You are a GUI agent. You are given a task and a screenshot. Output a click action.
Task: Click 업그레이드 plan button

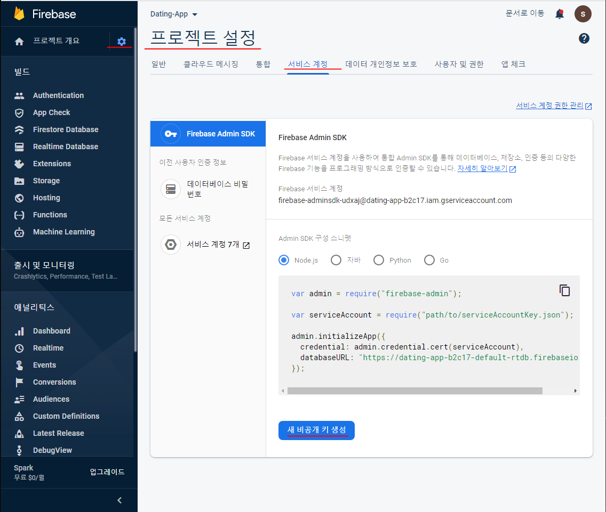[x=107, y=472]
